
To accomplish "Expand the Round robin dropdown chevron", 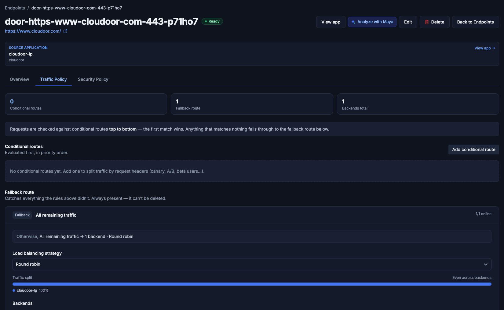I will 486,264.
